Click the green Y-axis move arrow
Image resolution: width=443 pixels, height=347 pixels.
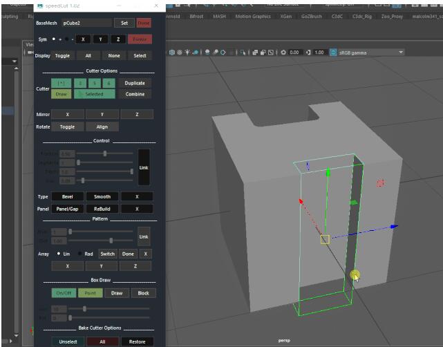352,203
